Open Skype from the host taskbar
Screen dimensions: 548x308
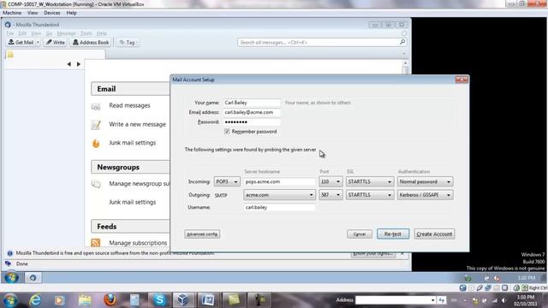pyautogui.click(x=159, y=300)
